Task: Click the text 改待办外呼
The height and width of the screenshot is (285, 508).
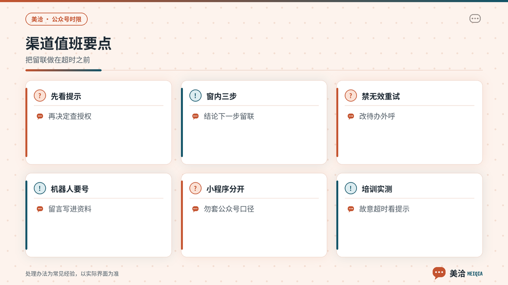Action: (377, 117)
